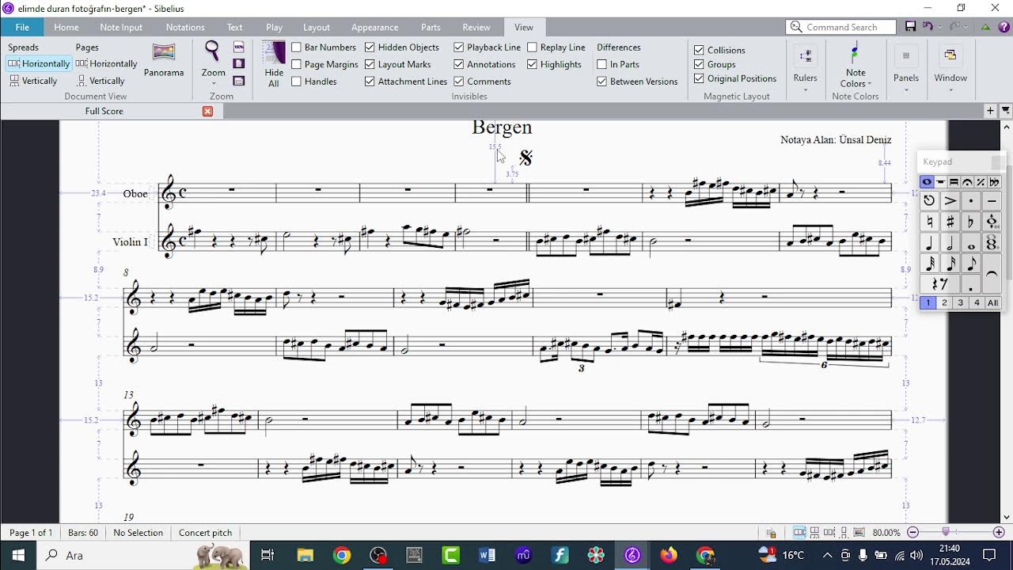The image size is (1013, 570).
Task: Click the lock icon in the status bar
Action: click(x=771, y=534)
